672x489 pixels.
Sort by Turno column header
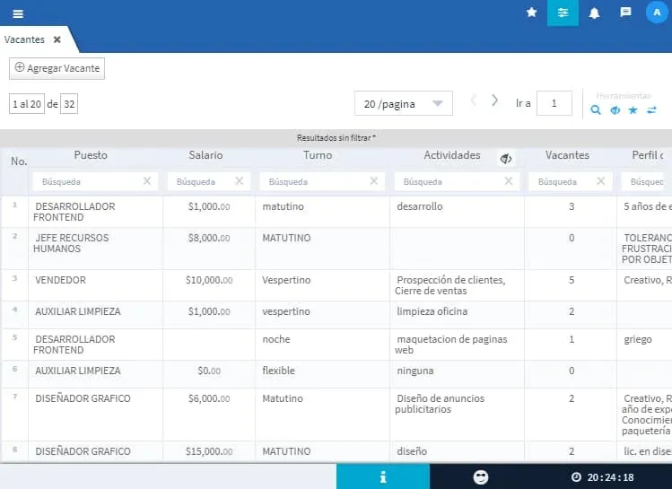click(x=318, y=155)
